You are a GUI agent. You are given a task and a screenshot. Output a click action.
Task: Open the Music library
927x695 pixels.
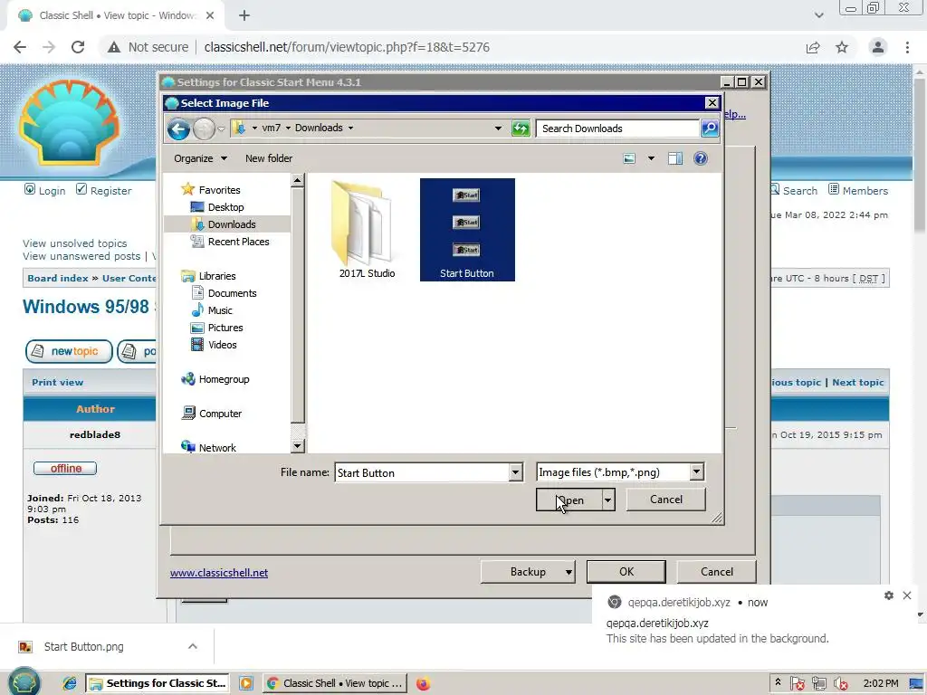pyautogui.click(x=219, y=309)
